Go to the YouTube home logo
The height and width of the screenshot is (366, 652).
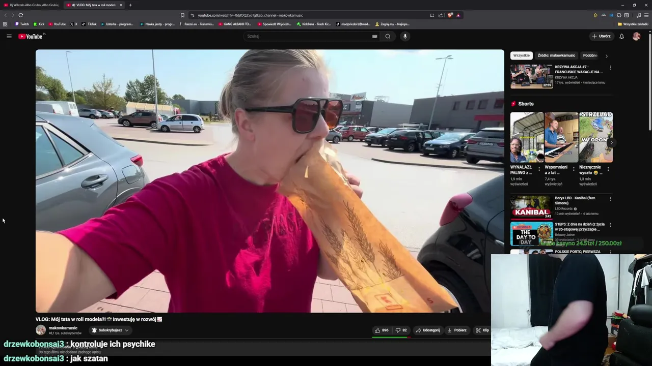32,36
